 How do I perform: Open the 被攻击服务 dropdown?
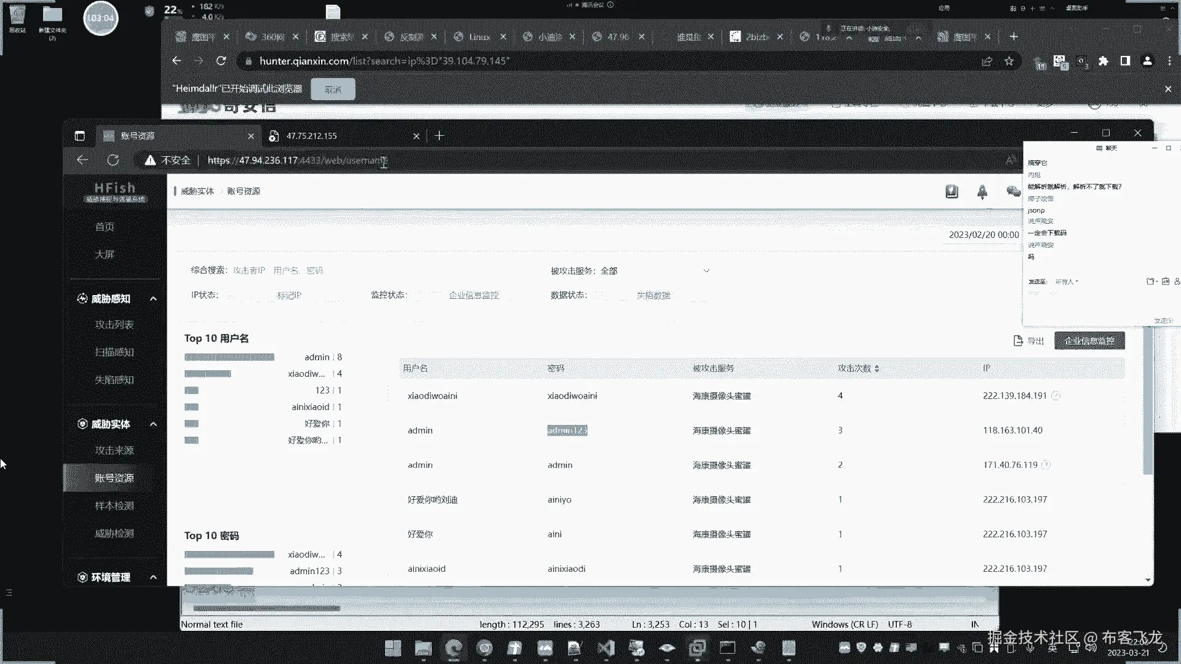[655, 271]
